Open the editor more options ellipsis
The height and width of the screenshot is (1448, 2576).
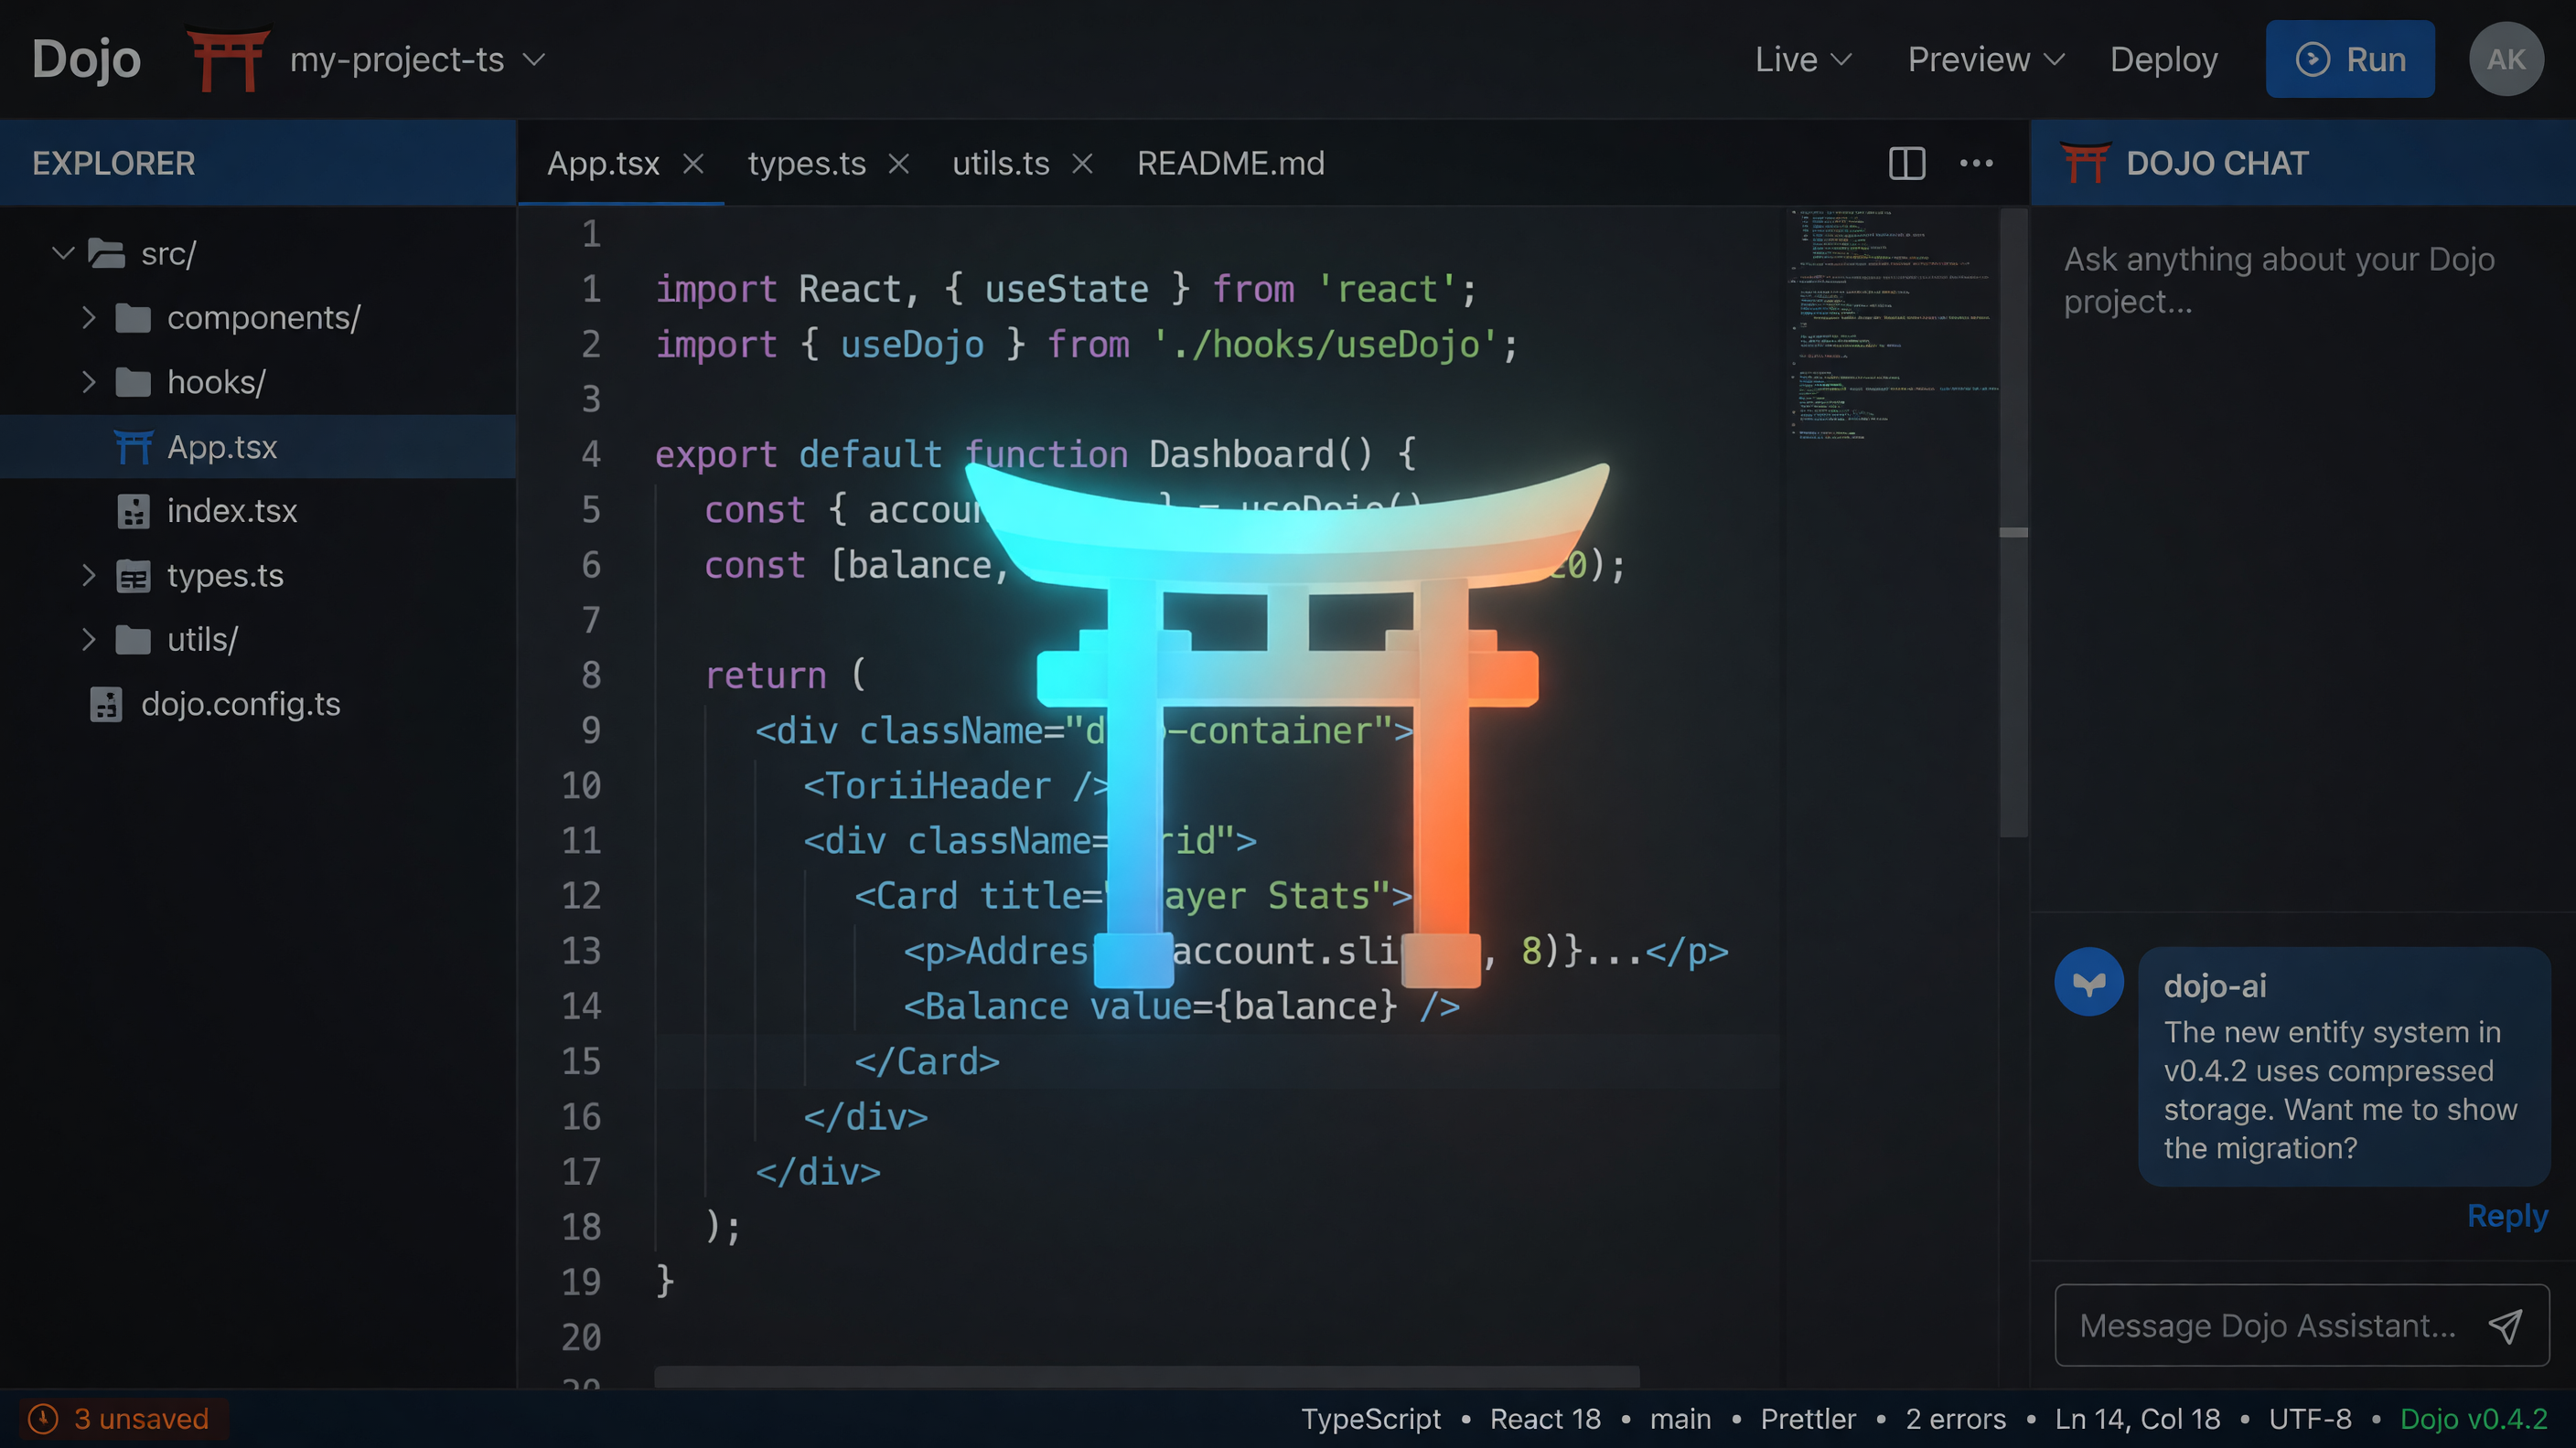(x=1976, y=163)
